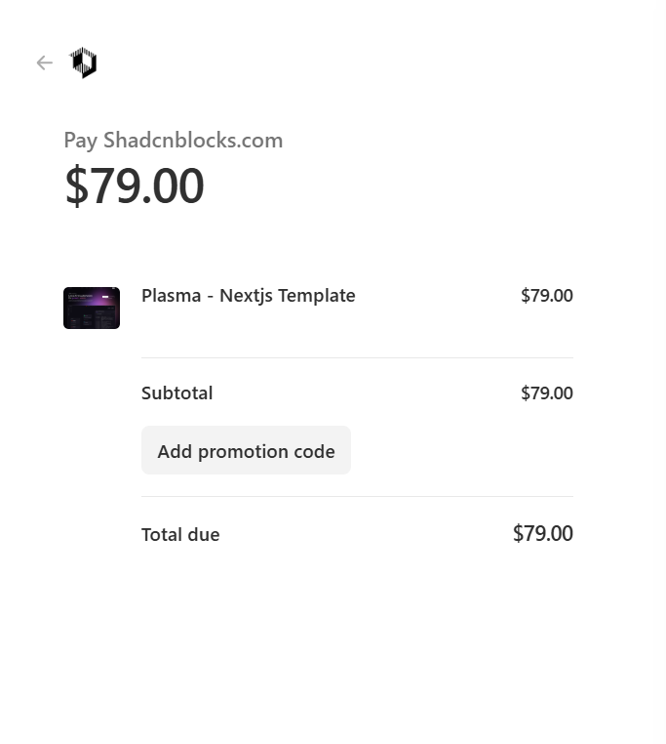
Task: Click the Pay Shadcnblocks.com heading text
Action: pyautogui.click(x=173, y=141)
